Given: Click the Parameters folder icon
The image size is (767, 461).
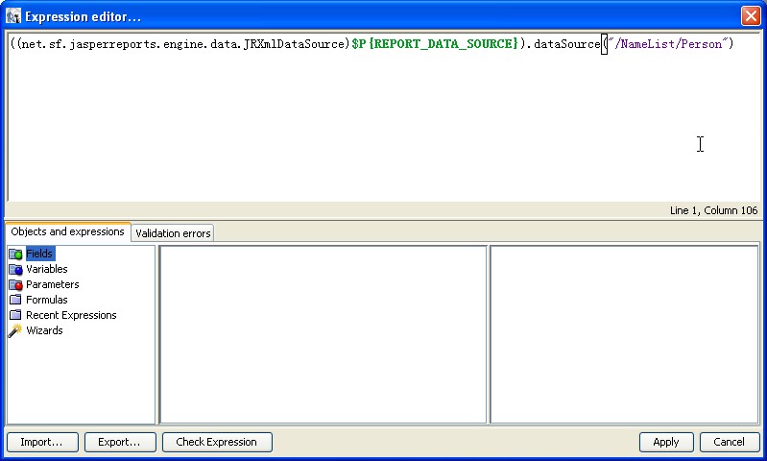Looking at the screenshot, I should (x=15, y=285).
